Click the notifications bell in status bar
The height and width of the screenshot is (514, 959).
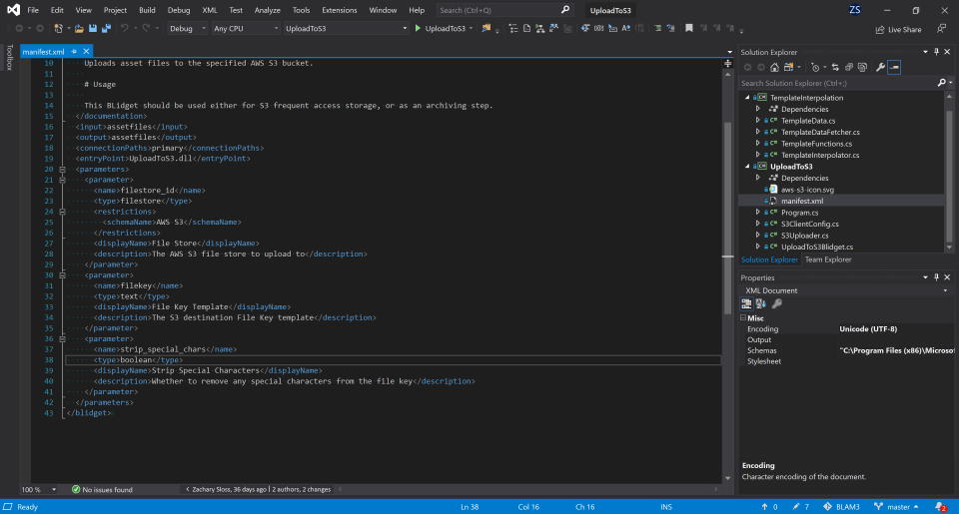(940, 507)
